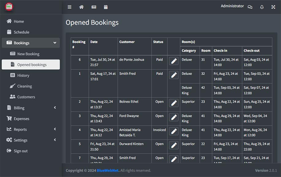This screenshot has width=281, height=177.
Task: Open the chat messages icon
Action: [x=250, y=7]
